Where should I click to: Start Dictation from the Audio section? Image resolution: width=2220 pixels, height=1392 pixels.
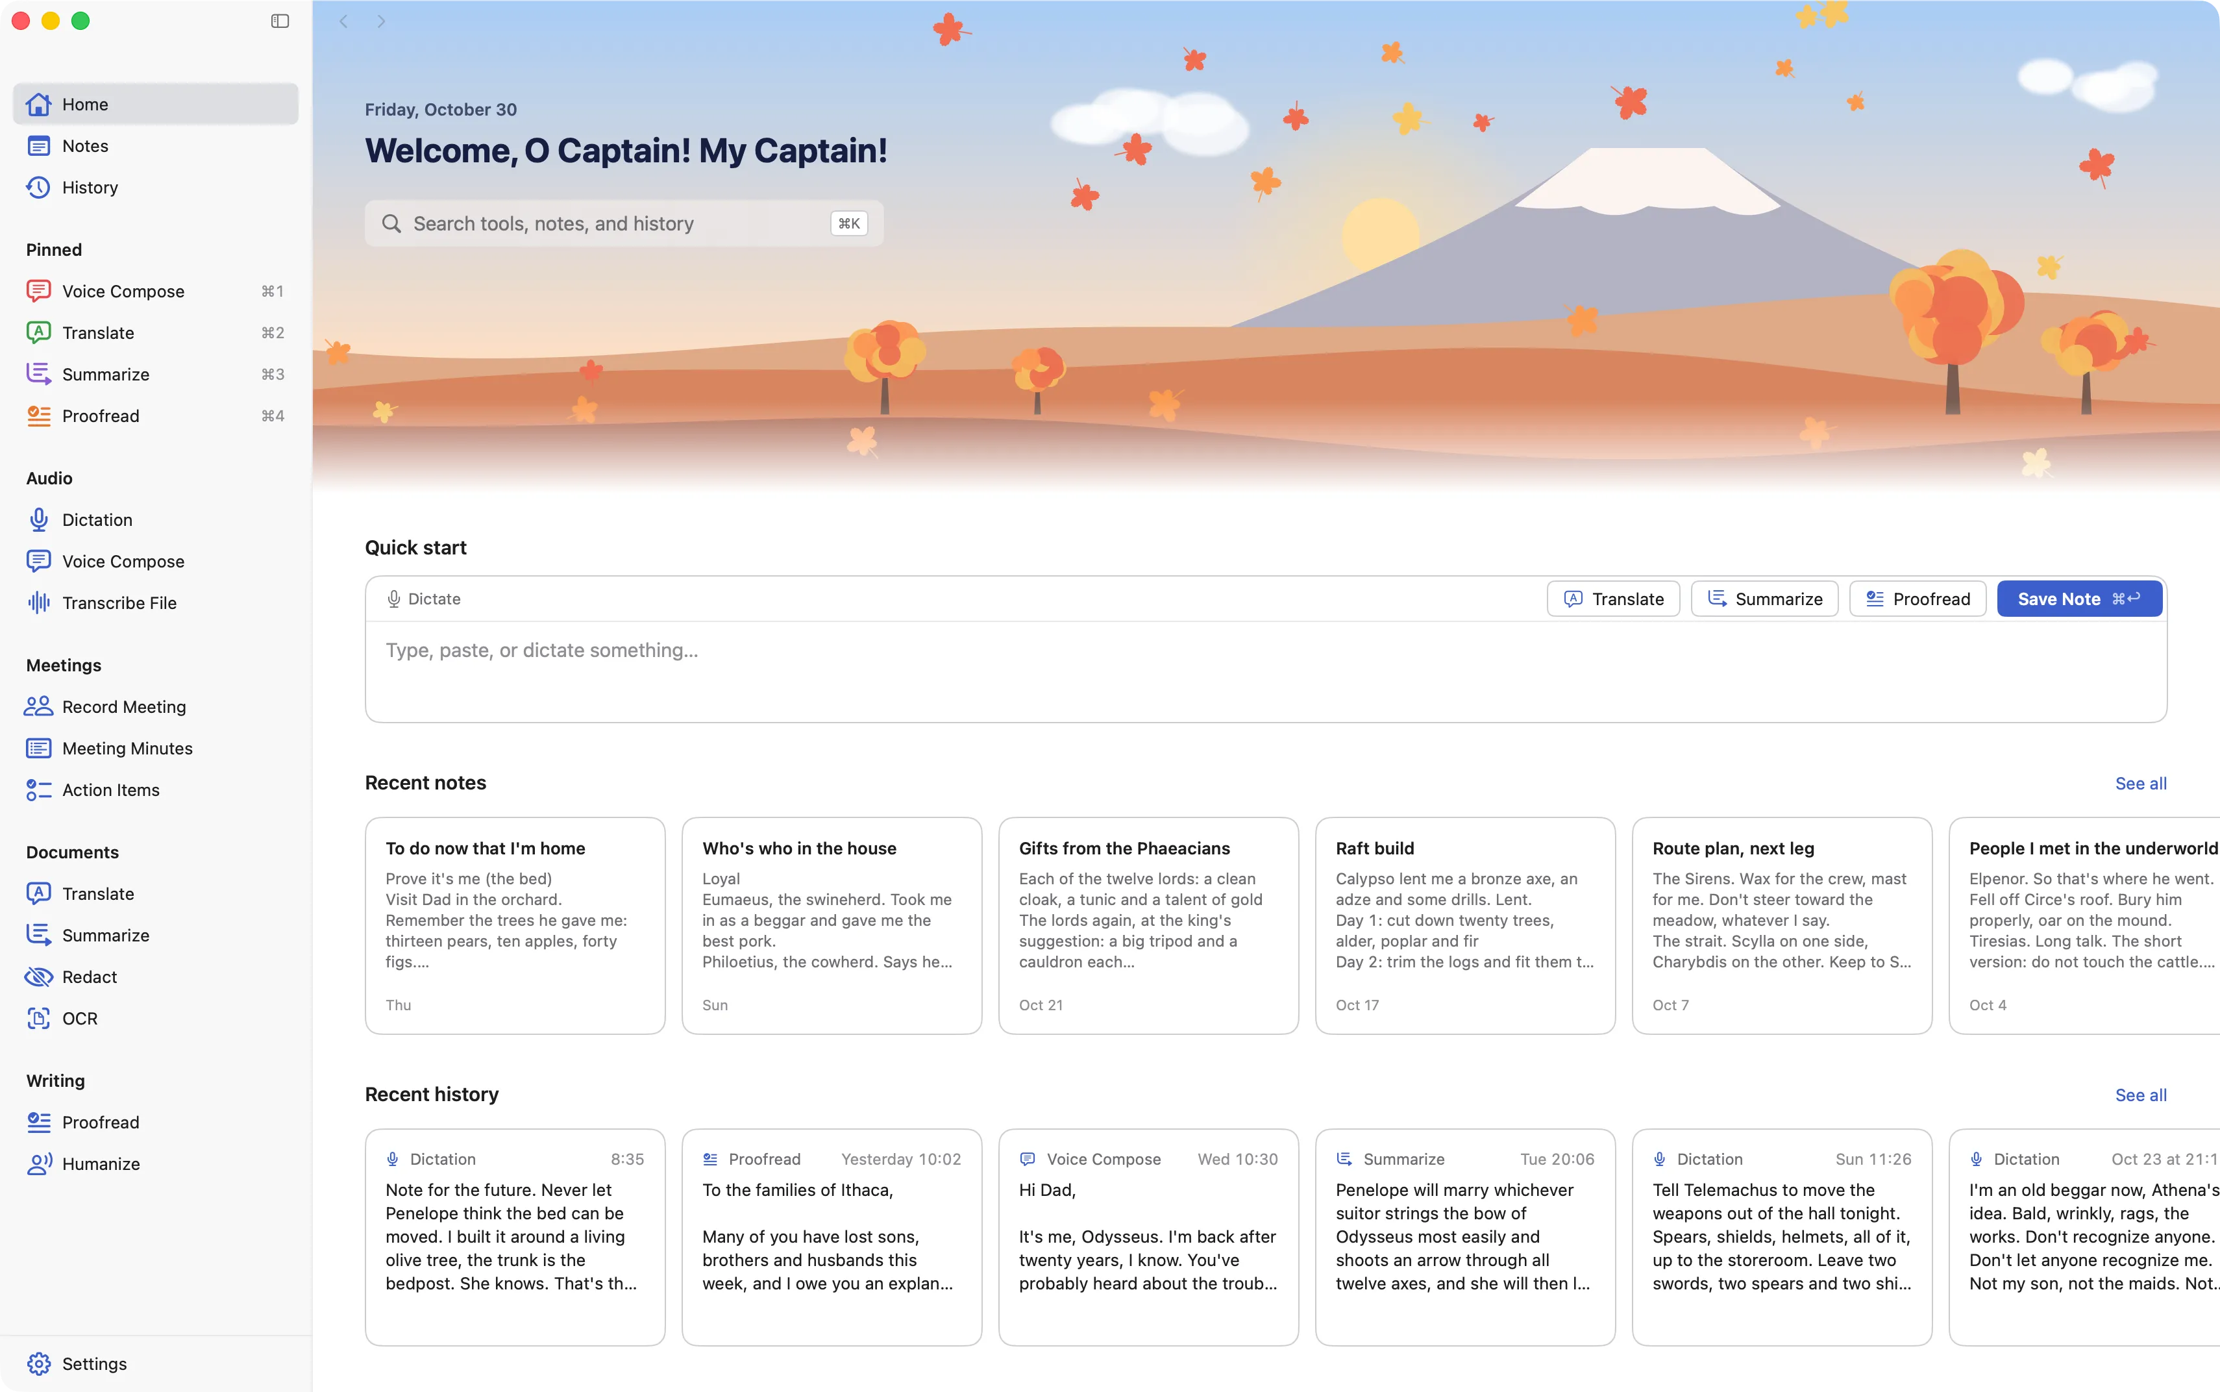[x=156, y=519]
